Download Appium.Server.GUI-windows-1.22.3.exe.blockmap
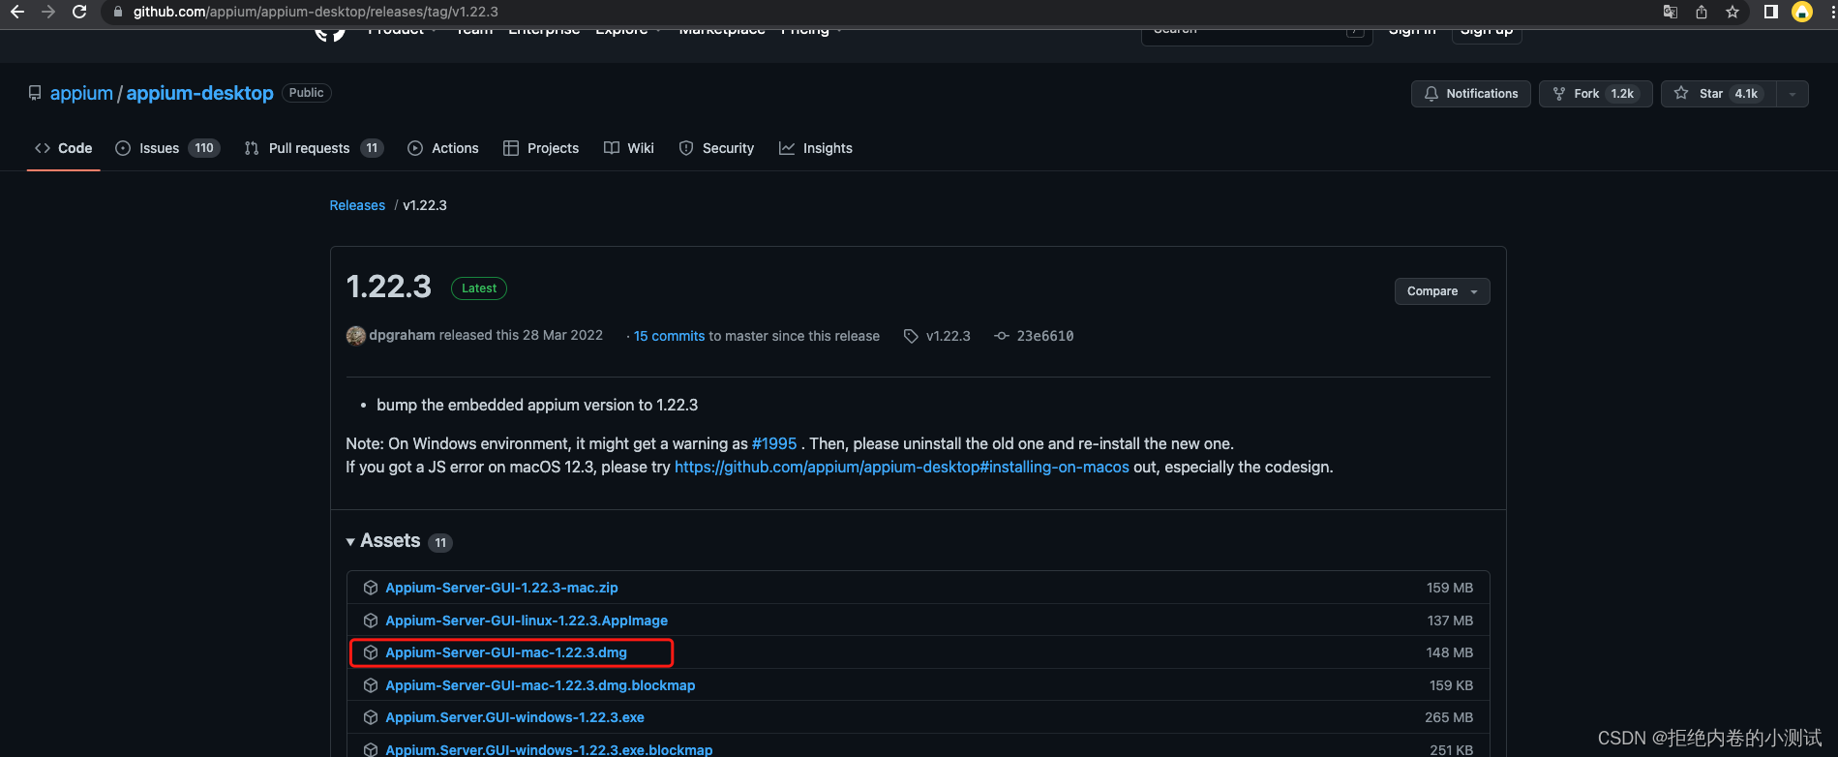The width and height of the screenshot is (1838, 757). pos(549,749)
